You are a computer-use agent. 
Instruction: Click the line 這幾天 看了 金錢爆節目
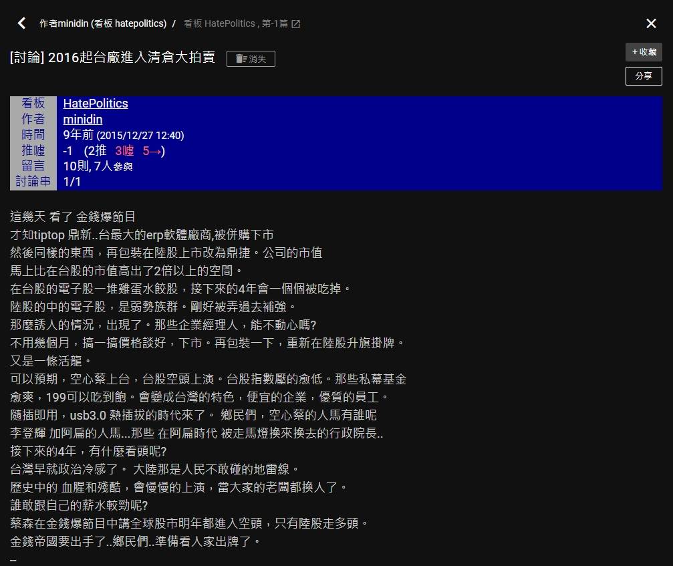tap(73, 217)
